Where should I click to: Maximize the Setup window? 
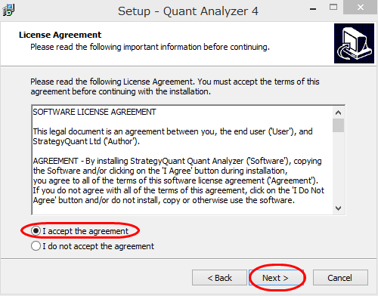pos(333,8)
